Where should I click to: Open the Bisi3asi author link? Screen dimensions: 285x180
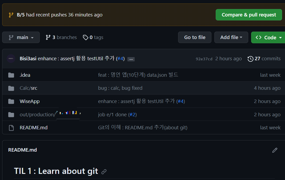pos(28,58)
